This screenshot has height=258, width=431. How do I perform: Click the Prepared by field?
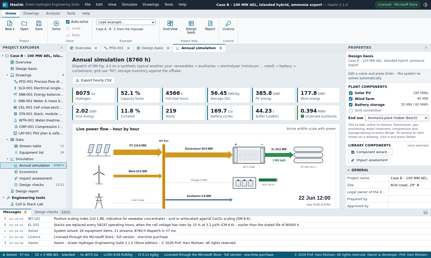click(x=409, y=199)
